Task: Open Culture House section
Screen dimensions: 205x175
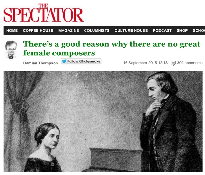Action: (x=131, y=30)
